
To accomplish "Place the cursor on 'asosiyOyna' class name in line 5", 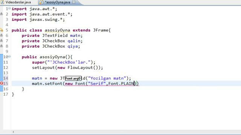I will 57,30.
